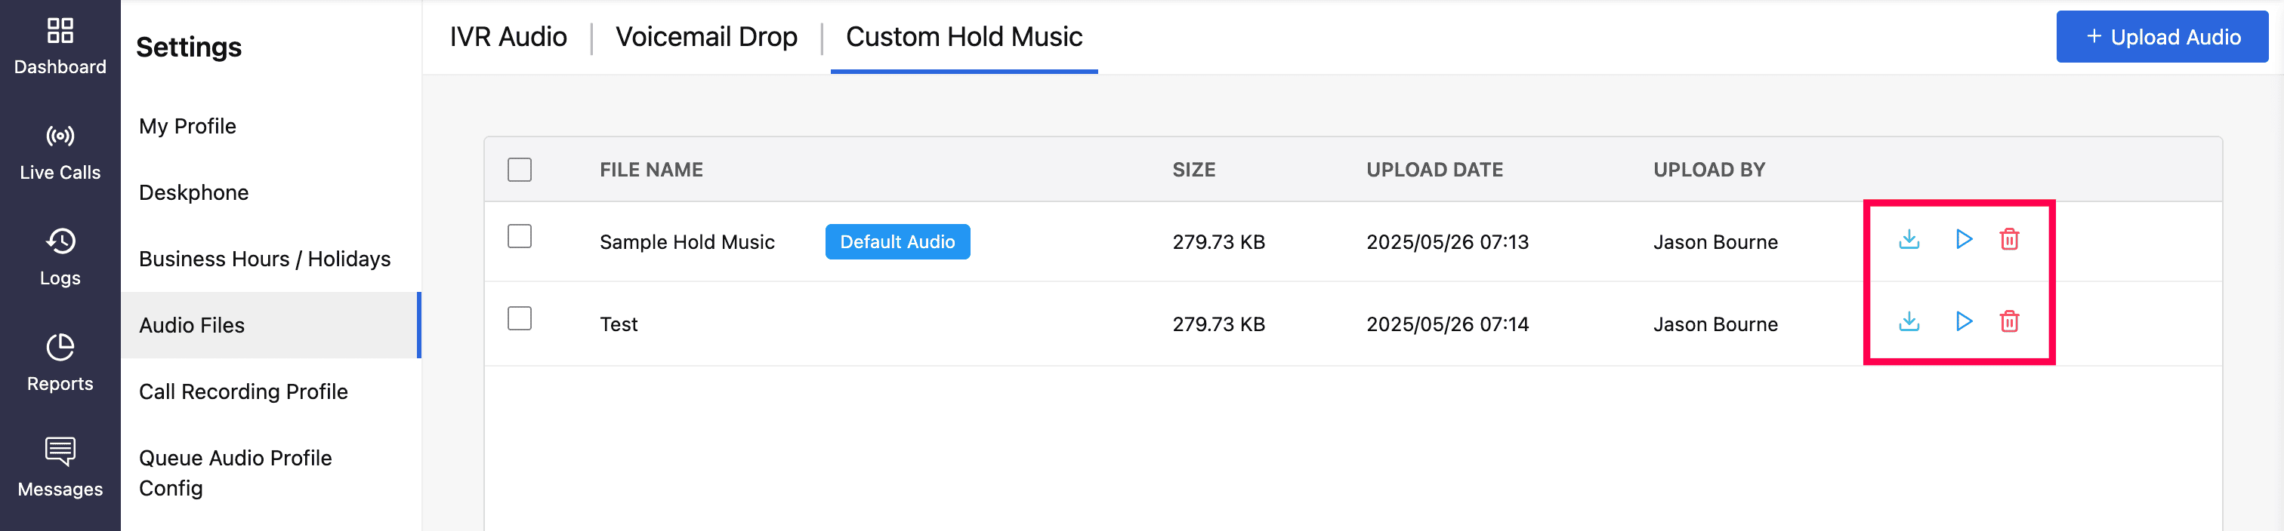This screenshot has width=2284, height=531.
Task: Switch to the Voicemail Drop tab
Action: click(x=707, y=37)
